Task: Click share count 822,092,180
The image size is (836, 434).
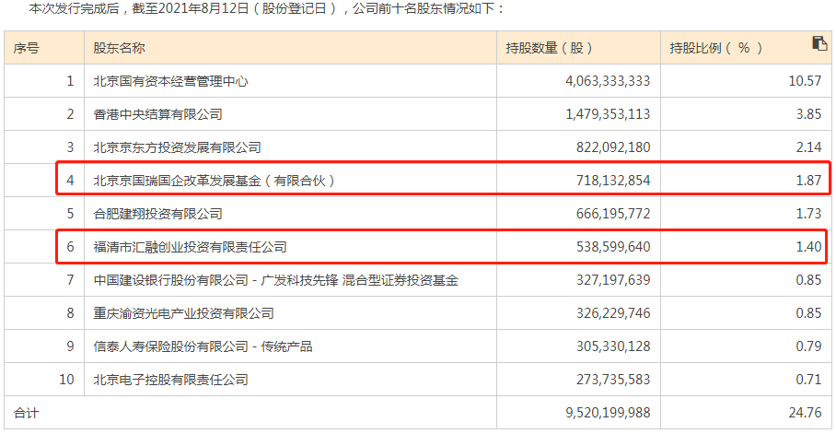Action: pyautogui.click(x=613, y=147)
